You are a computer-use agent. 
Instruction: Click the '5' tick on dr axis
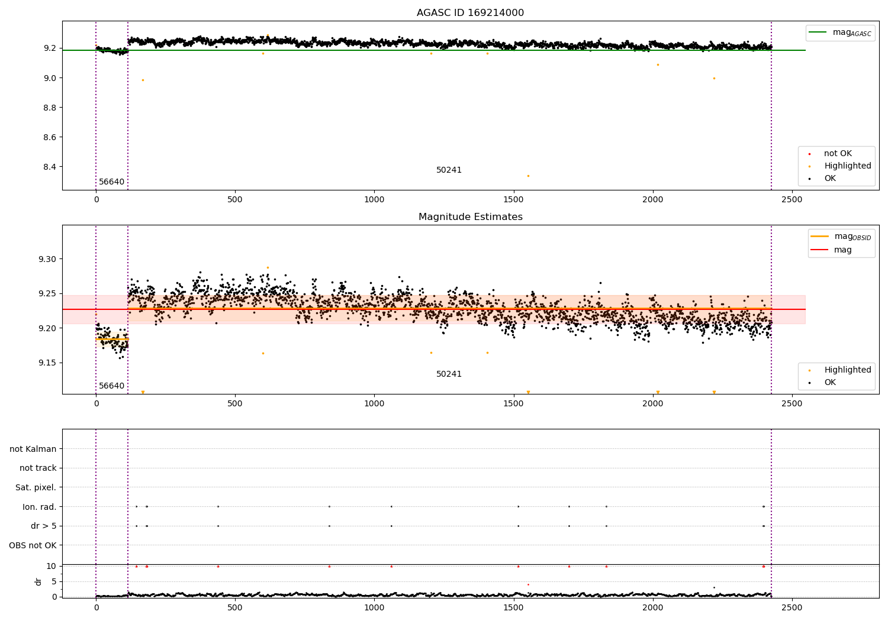point(54,581)
